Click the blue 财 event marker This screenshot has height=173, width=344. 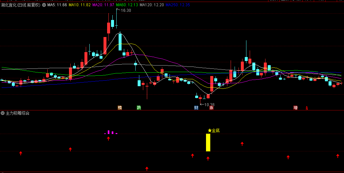coord(196,107)
